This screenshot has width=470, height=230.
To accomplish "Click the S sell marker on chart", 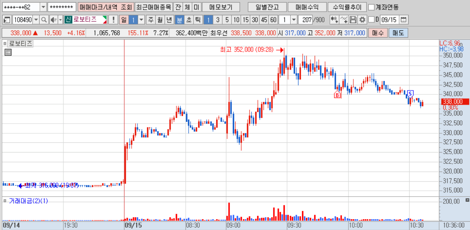I will tap(410, 94).
